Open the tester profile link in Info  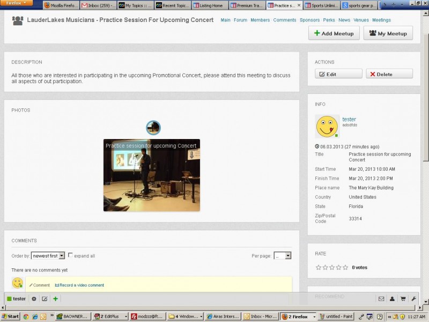pyautogui.click(x=349, y=119)
